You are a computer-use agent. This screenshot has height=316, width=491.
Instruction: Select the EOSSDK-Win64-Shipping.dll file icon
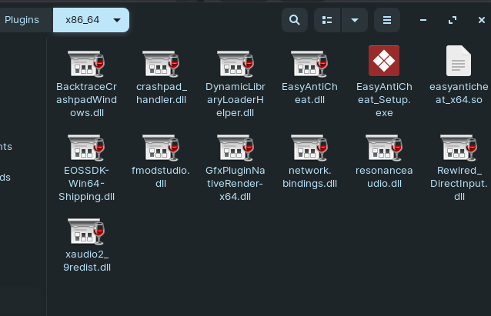[x=86, y=148]
